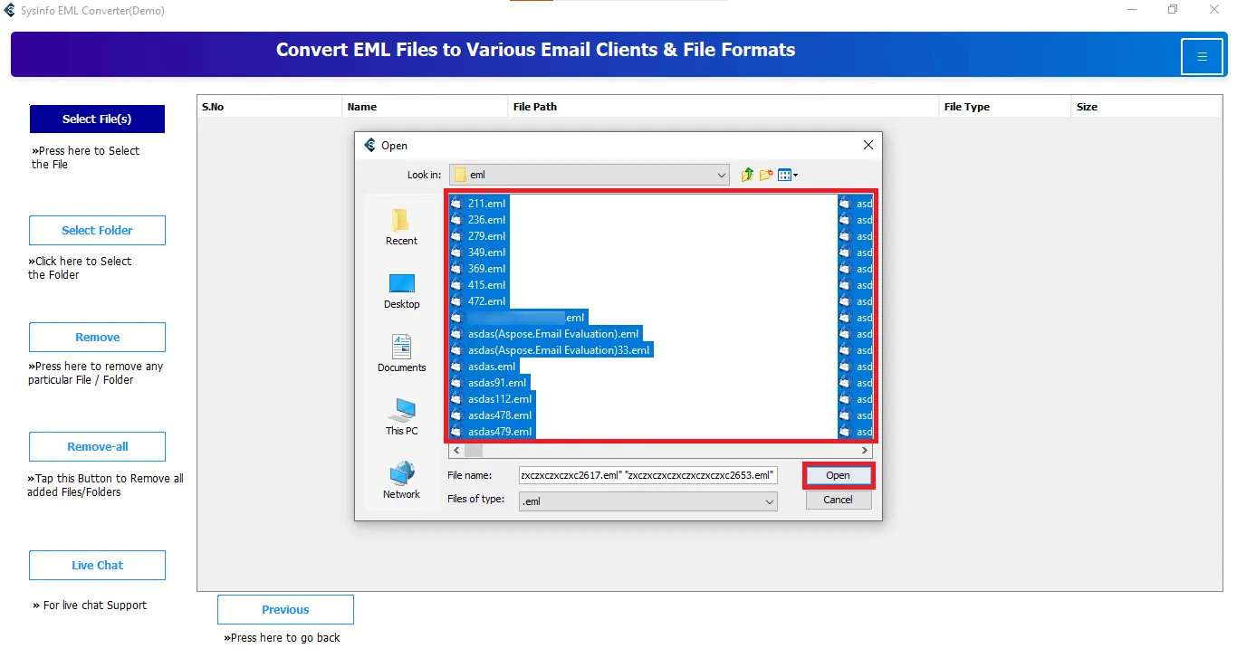Open the hamburger menu in the header
Viewport: 1237px width, 658px height.
click(1202, 57)
